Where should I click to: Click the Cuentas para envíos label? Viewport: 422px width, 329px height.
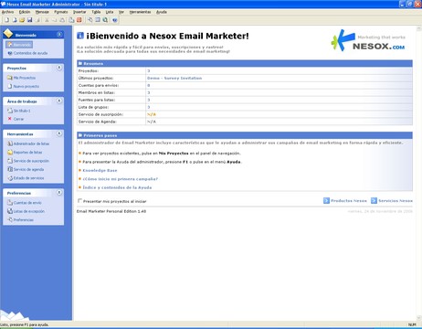click(x=99, y=85)
